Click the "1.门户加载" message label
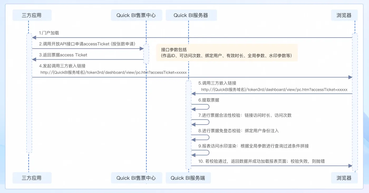 point(49,33)
